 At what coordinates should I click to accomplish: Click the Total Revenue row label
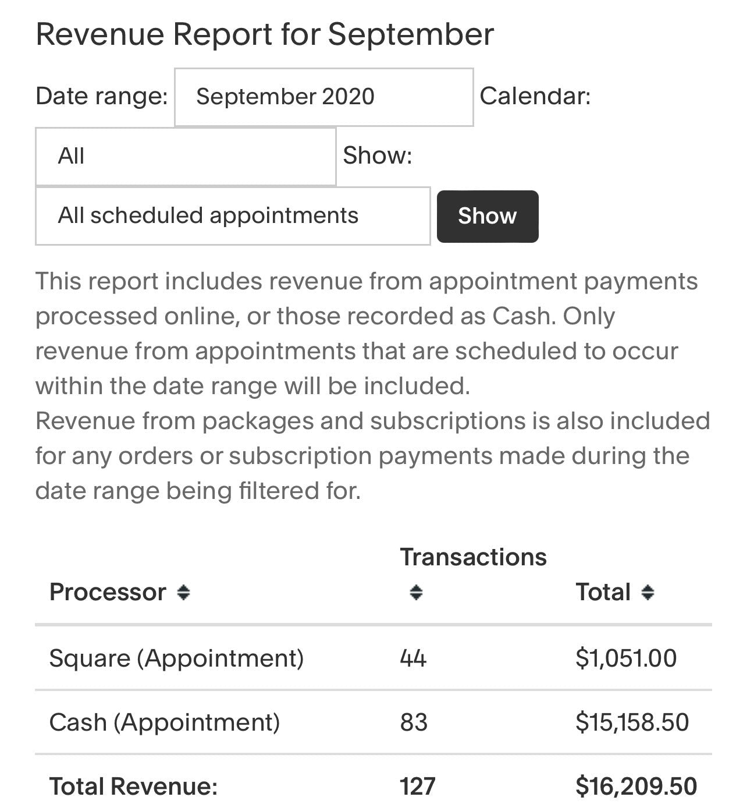(x=133, y=787)
